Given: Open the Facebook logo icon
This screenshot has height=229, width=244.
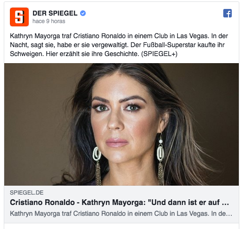Looking at the screenshot, I should click(x=228, y=13).
